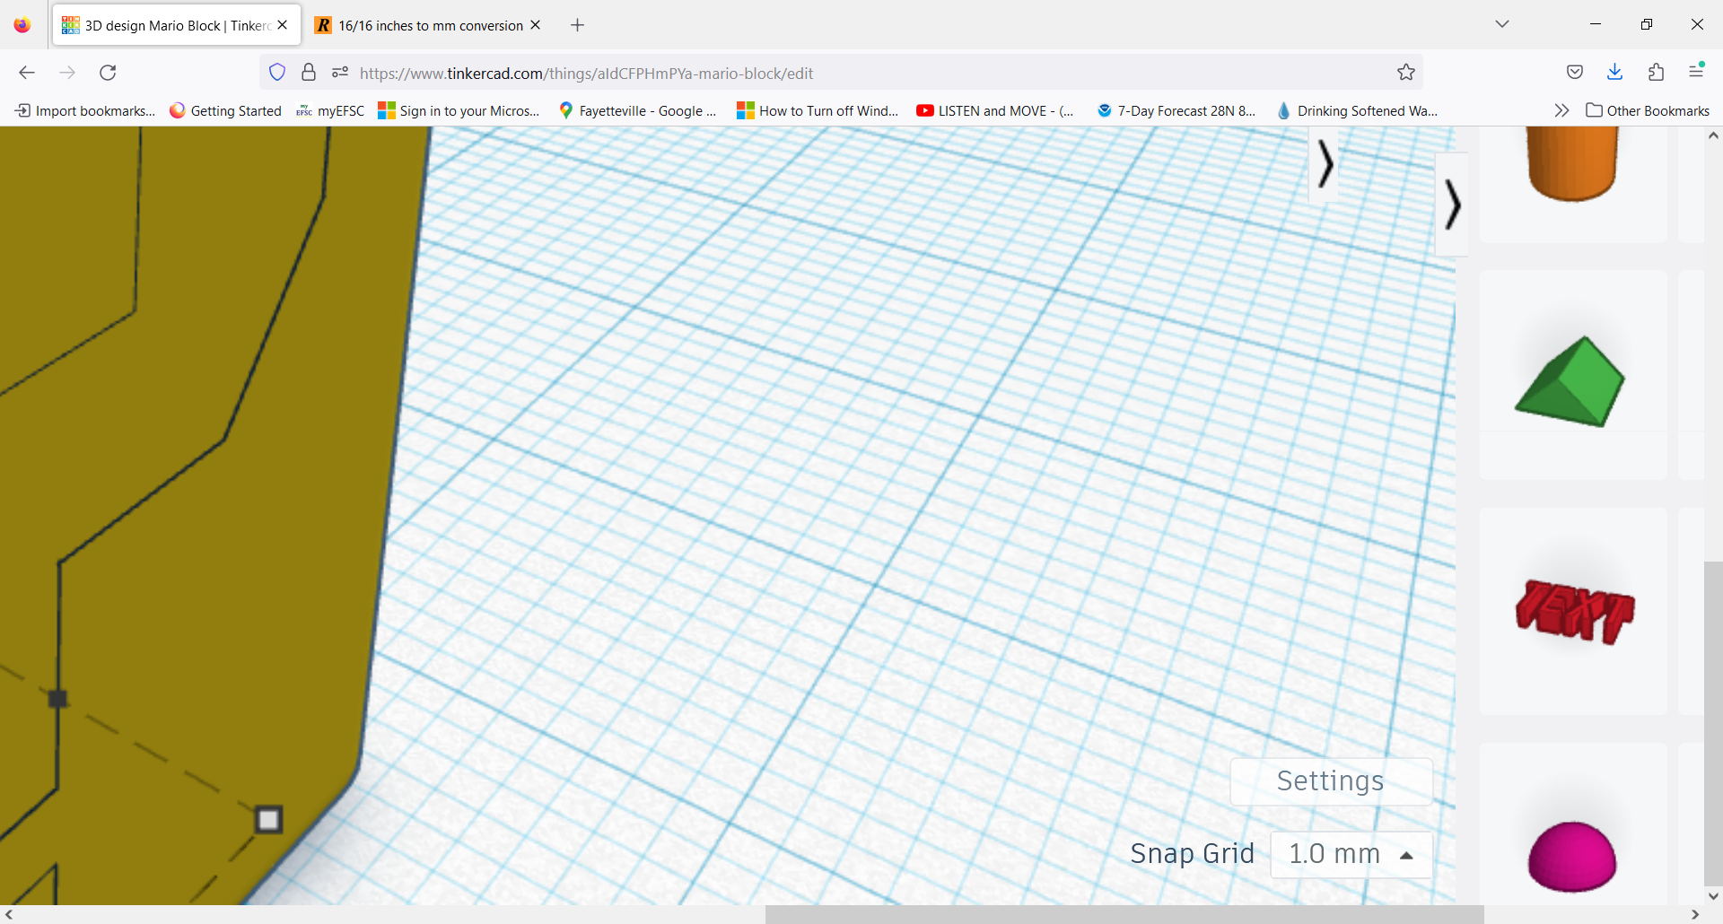Bookmark the page with the star icon

[1406, 73]
